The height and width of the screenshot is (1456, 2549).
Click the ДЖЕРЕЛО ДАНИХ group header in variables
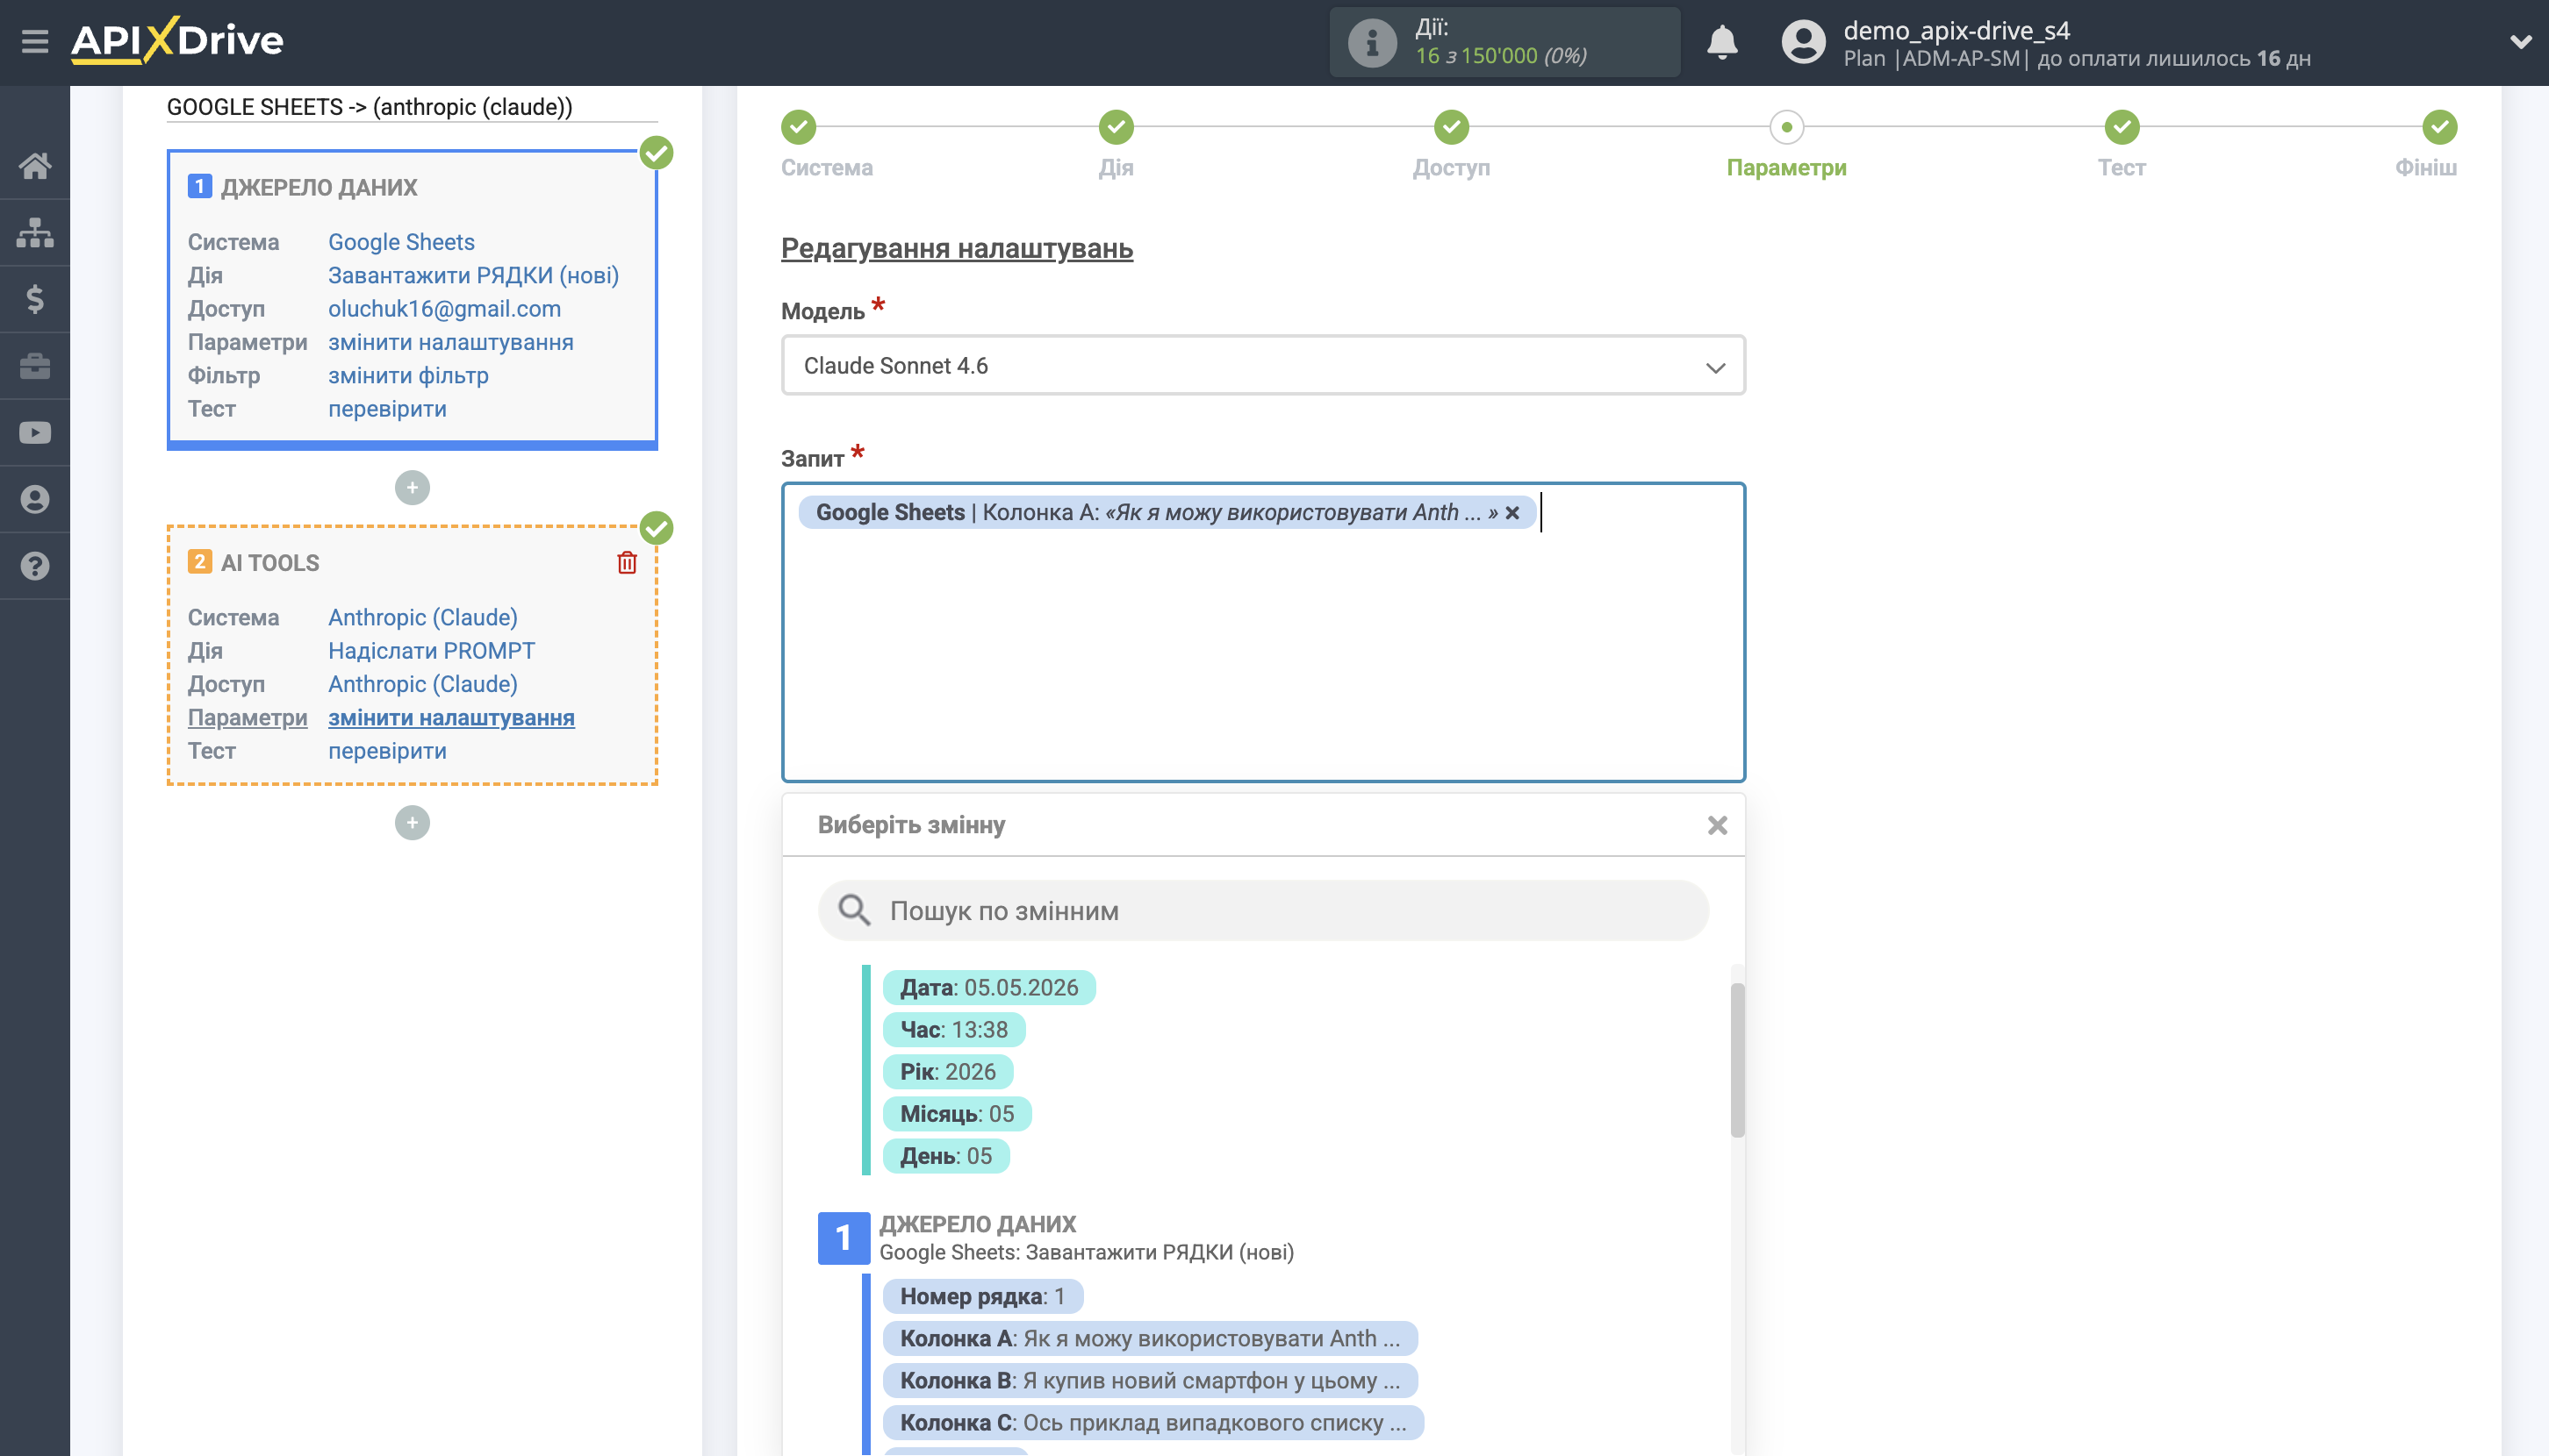(978, 1224)
